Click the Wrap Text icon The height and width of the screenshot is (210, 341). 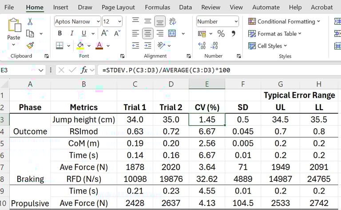pyautogui.click(x=173, y=21)
